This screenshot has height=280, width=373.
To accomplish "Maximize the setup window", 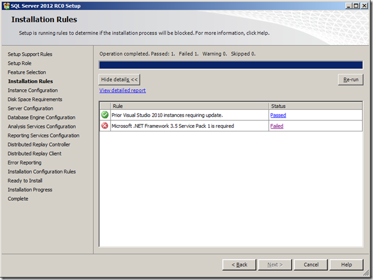I will point(356,6).
